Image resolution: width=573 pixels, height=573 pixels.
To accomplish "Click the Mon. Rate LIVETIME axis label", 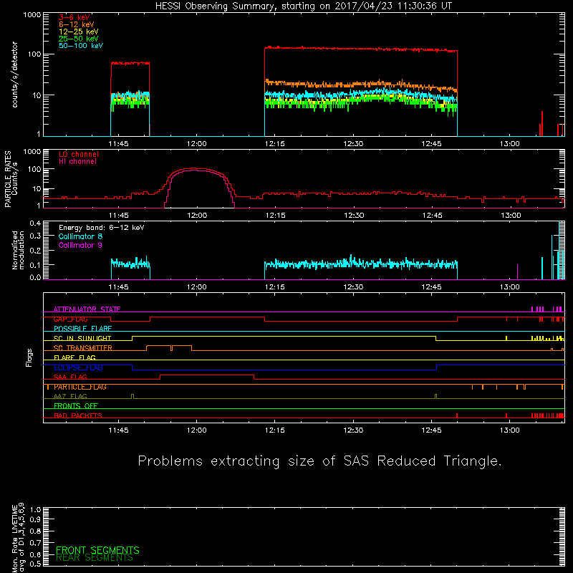I will (19, 538).
